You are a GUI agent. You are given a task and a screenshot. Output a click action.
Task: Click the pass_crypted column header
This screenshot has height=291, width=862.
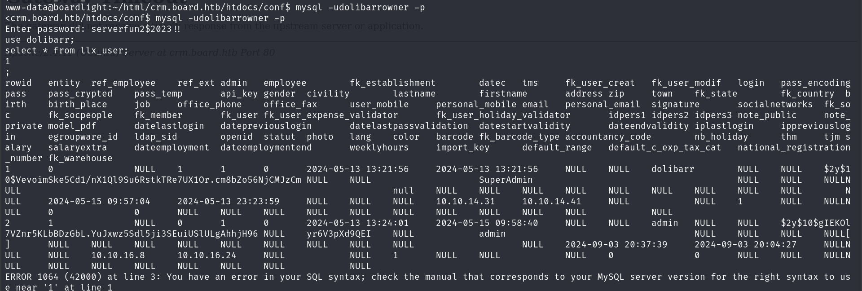tap(80, 94)
